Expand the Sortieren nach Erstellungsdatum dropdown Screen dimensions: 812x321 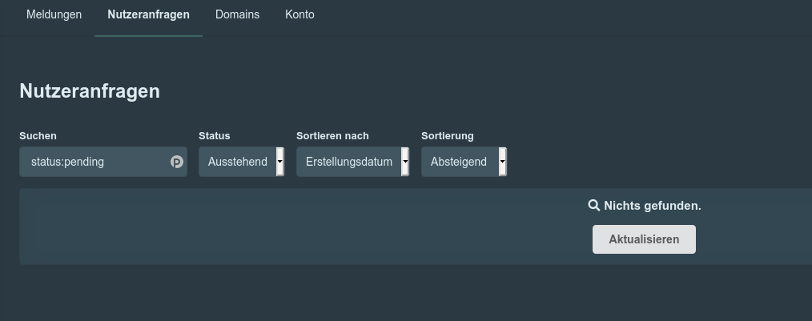coord(352,162)
